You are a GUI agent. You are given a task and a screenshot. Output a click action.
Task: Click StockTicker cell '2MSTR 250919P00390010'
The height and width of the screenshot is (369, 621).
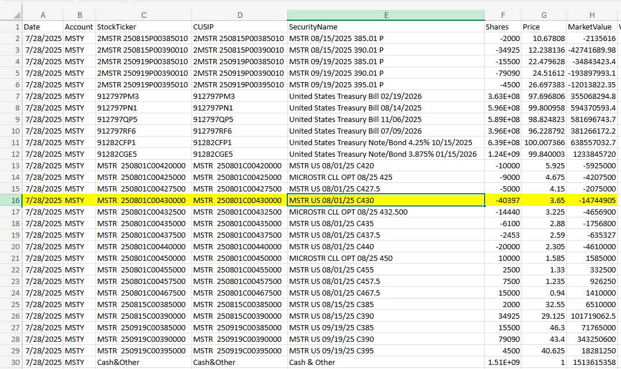(144, 73)
